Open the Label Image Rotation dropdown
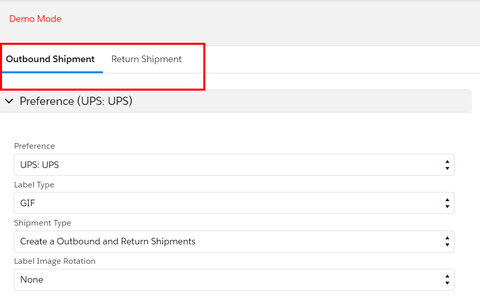 coord(234,280)
